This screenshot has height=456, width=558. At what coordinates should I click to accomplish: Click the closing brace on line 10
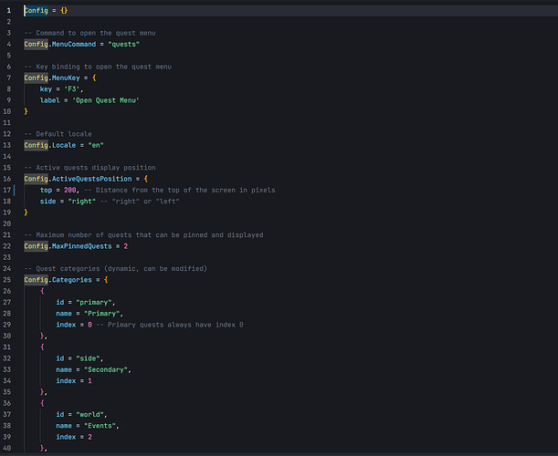tap(26, 111)
